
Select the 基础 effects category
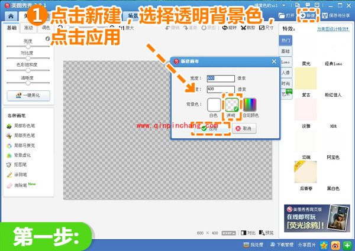286,51
